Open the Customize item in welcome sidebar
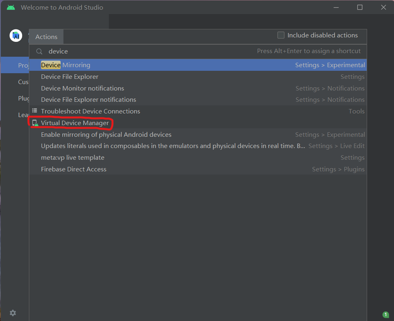This screenshot has height=321, width=394. [15, 82]
